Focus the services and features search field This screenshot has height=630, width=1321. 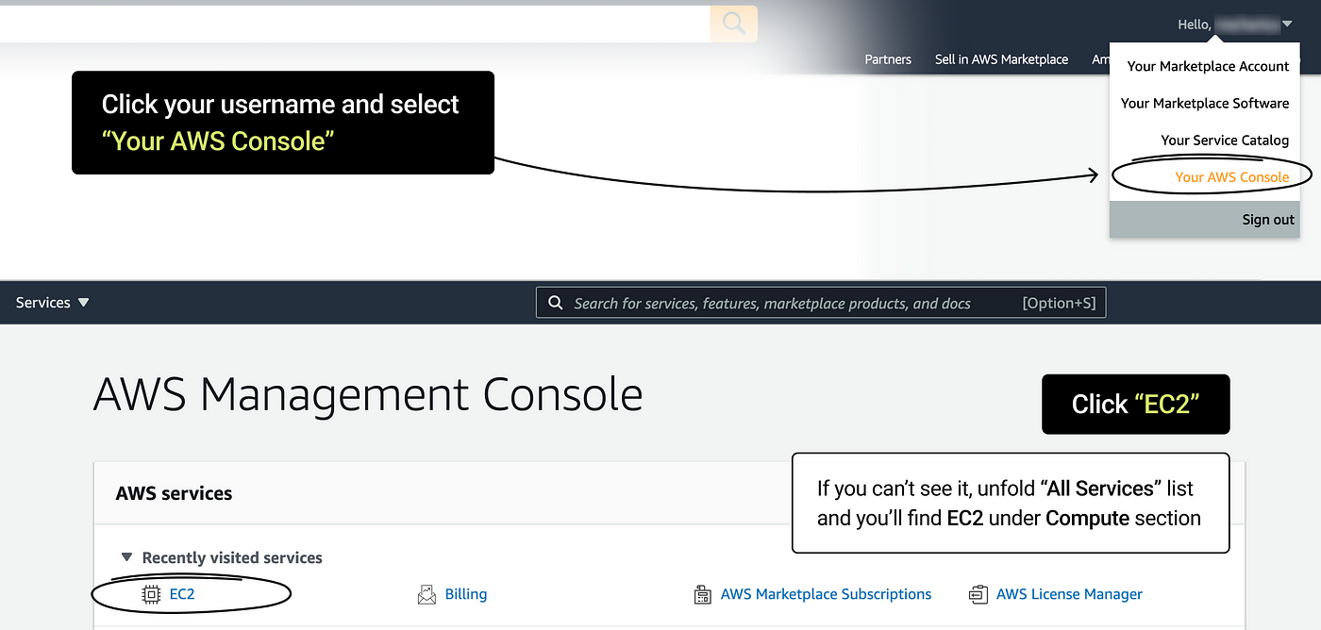coord(821,303)
